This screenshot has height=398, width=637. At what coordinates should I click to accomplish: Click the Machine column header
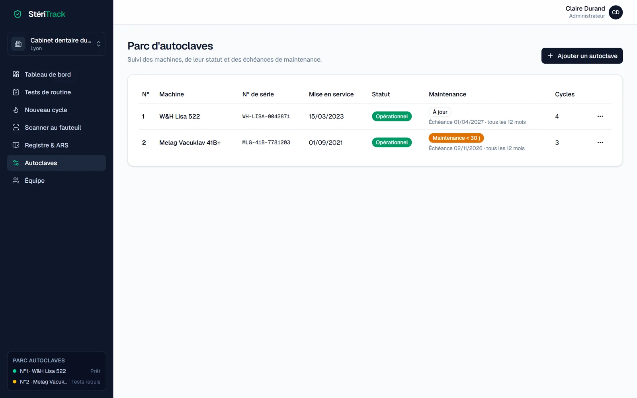(x=172, y=94)
